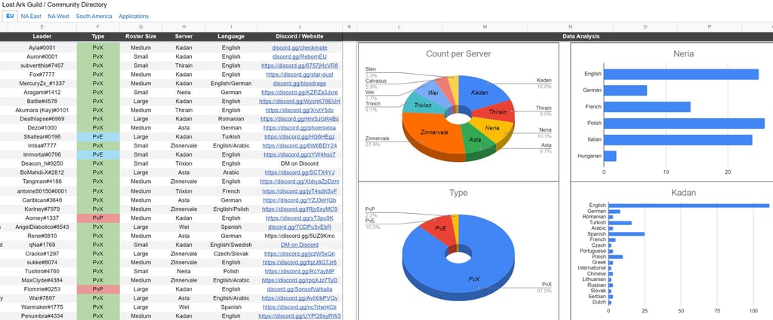Switch to South America tab
The width and height of the screenshot is (773, 320).
(94, 17)
